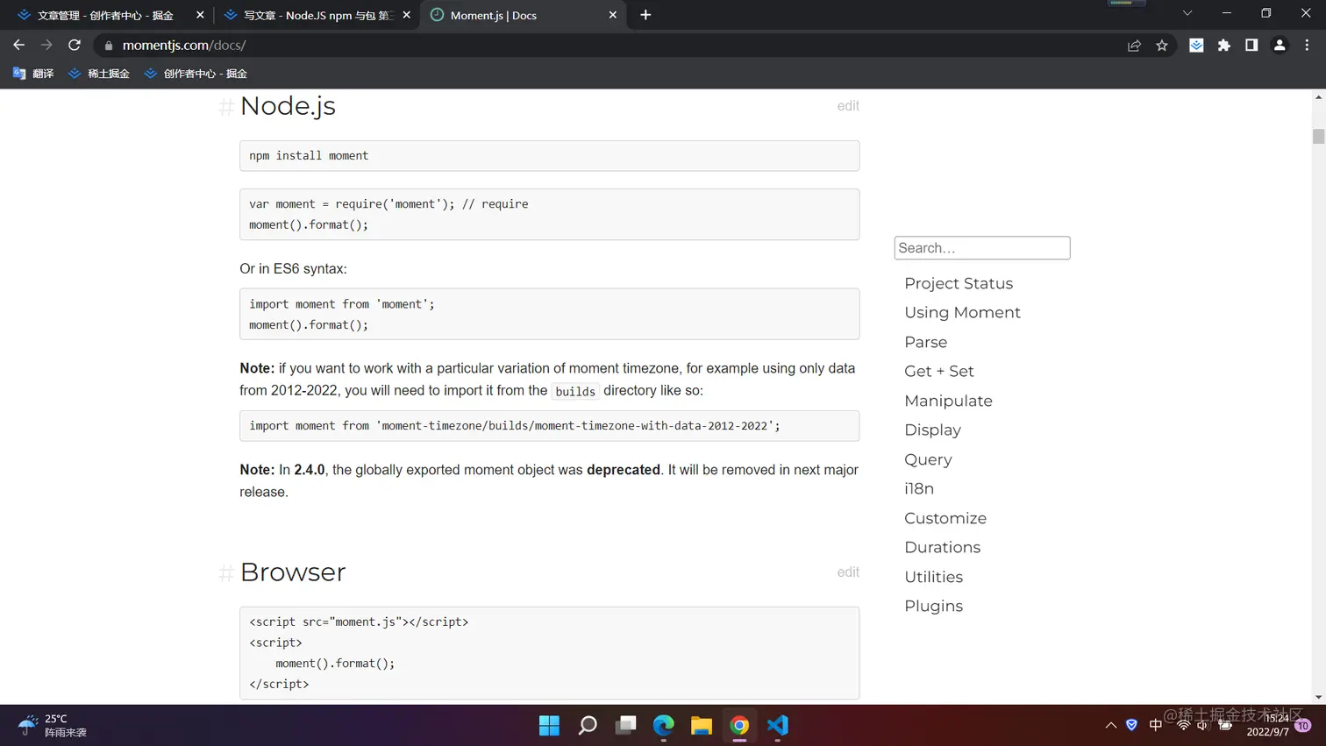This screenshot has width=1326, height=746.
Task: Click the moment-timezone import code line
Action: coord(514,426)
